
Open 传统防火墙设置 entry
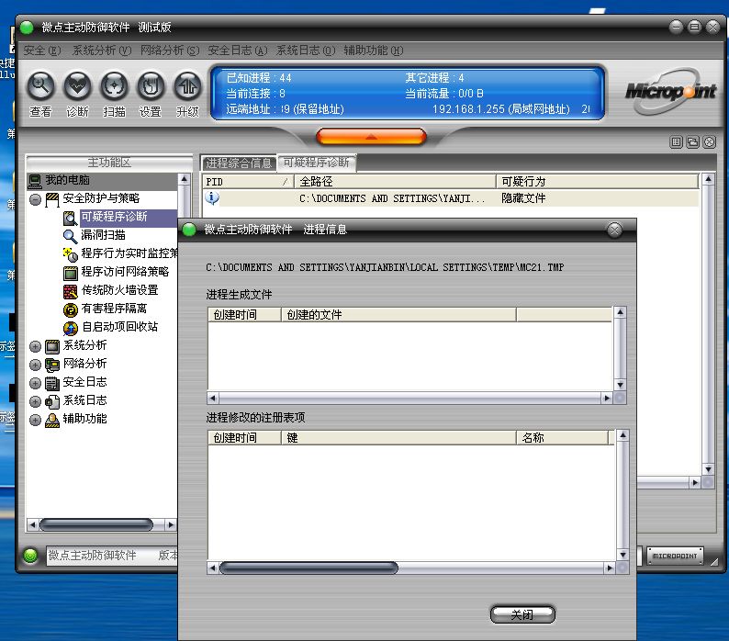(120, 290)
